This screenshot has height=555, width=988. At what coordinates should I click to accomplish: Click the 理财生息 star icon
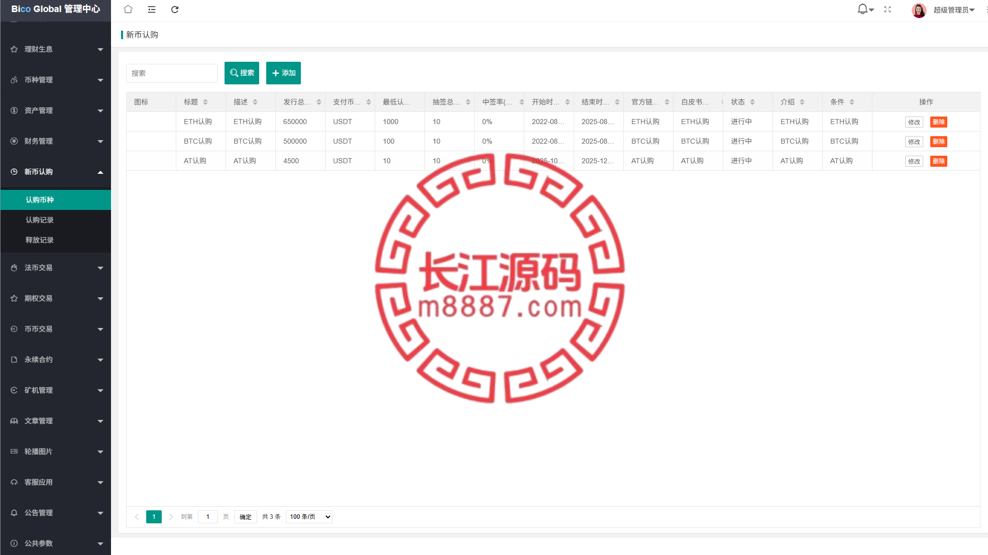14,49
